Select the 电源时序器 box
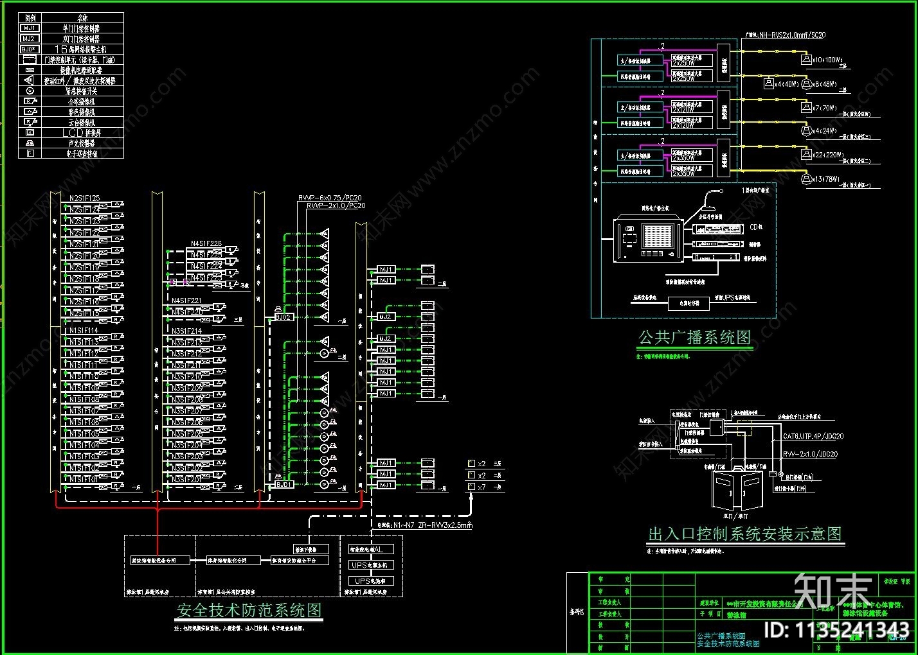The width and height of the screenshot is (918, 655). (x=688, y=303)
